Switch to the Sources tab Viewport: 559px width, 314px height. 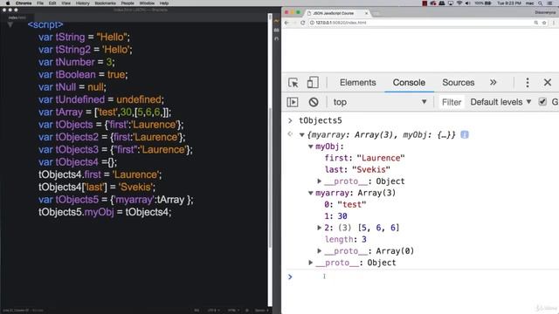(x=458, y=83)
